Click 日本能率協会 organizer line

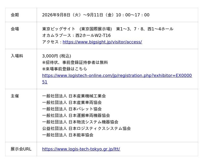(x=68, y=135)
